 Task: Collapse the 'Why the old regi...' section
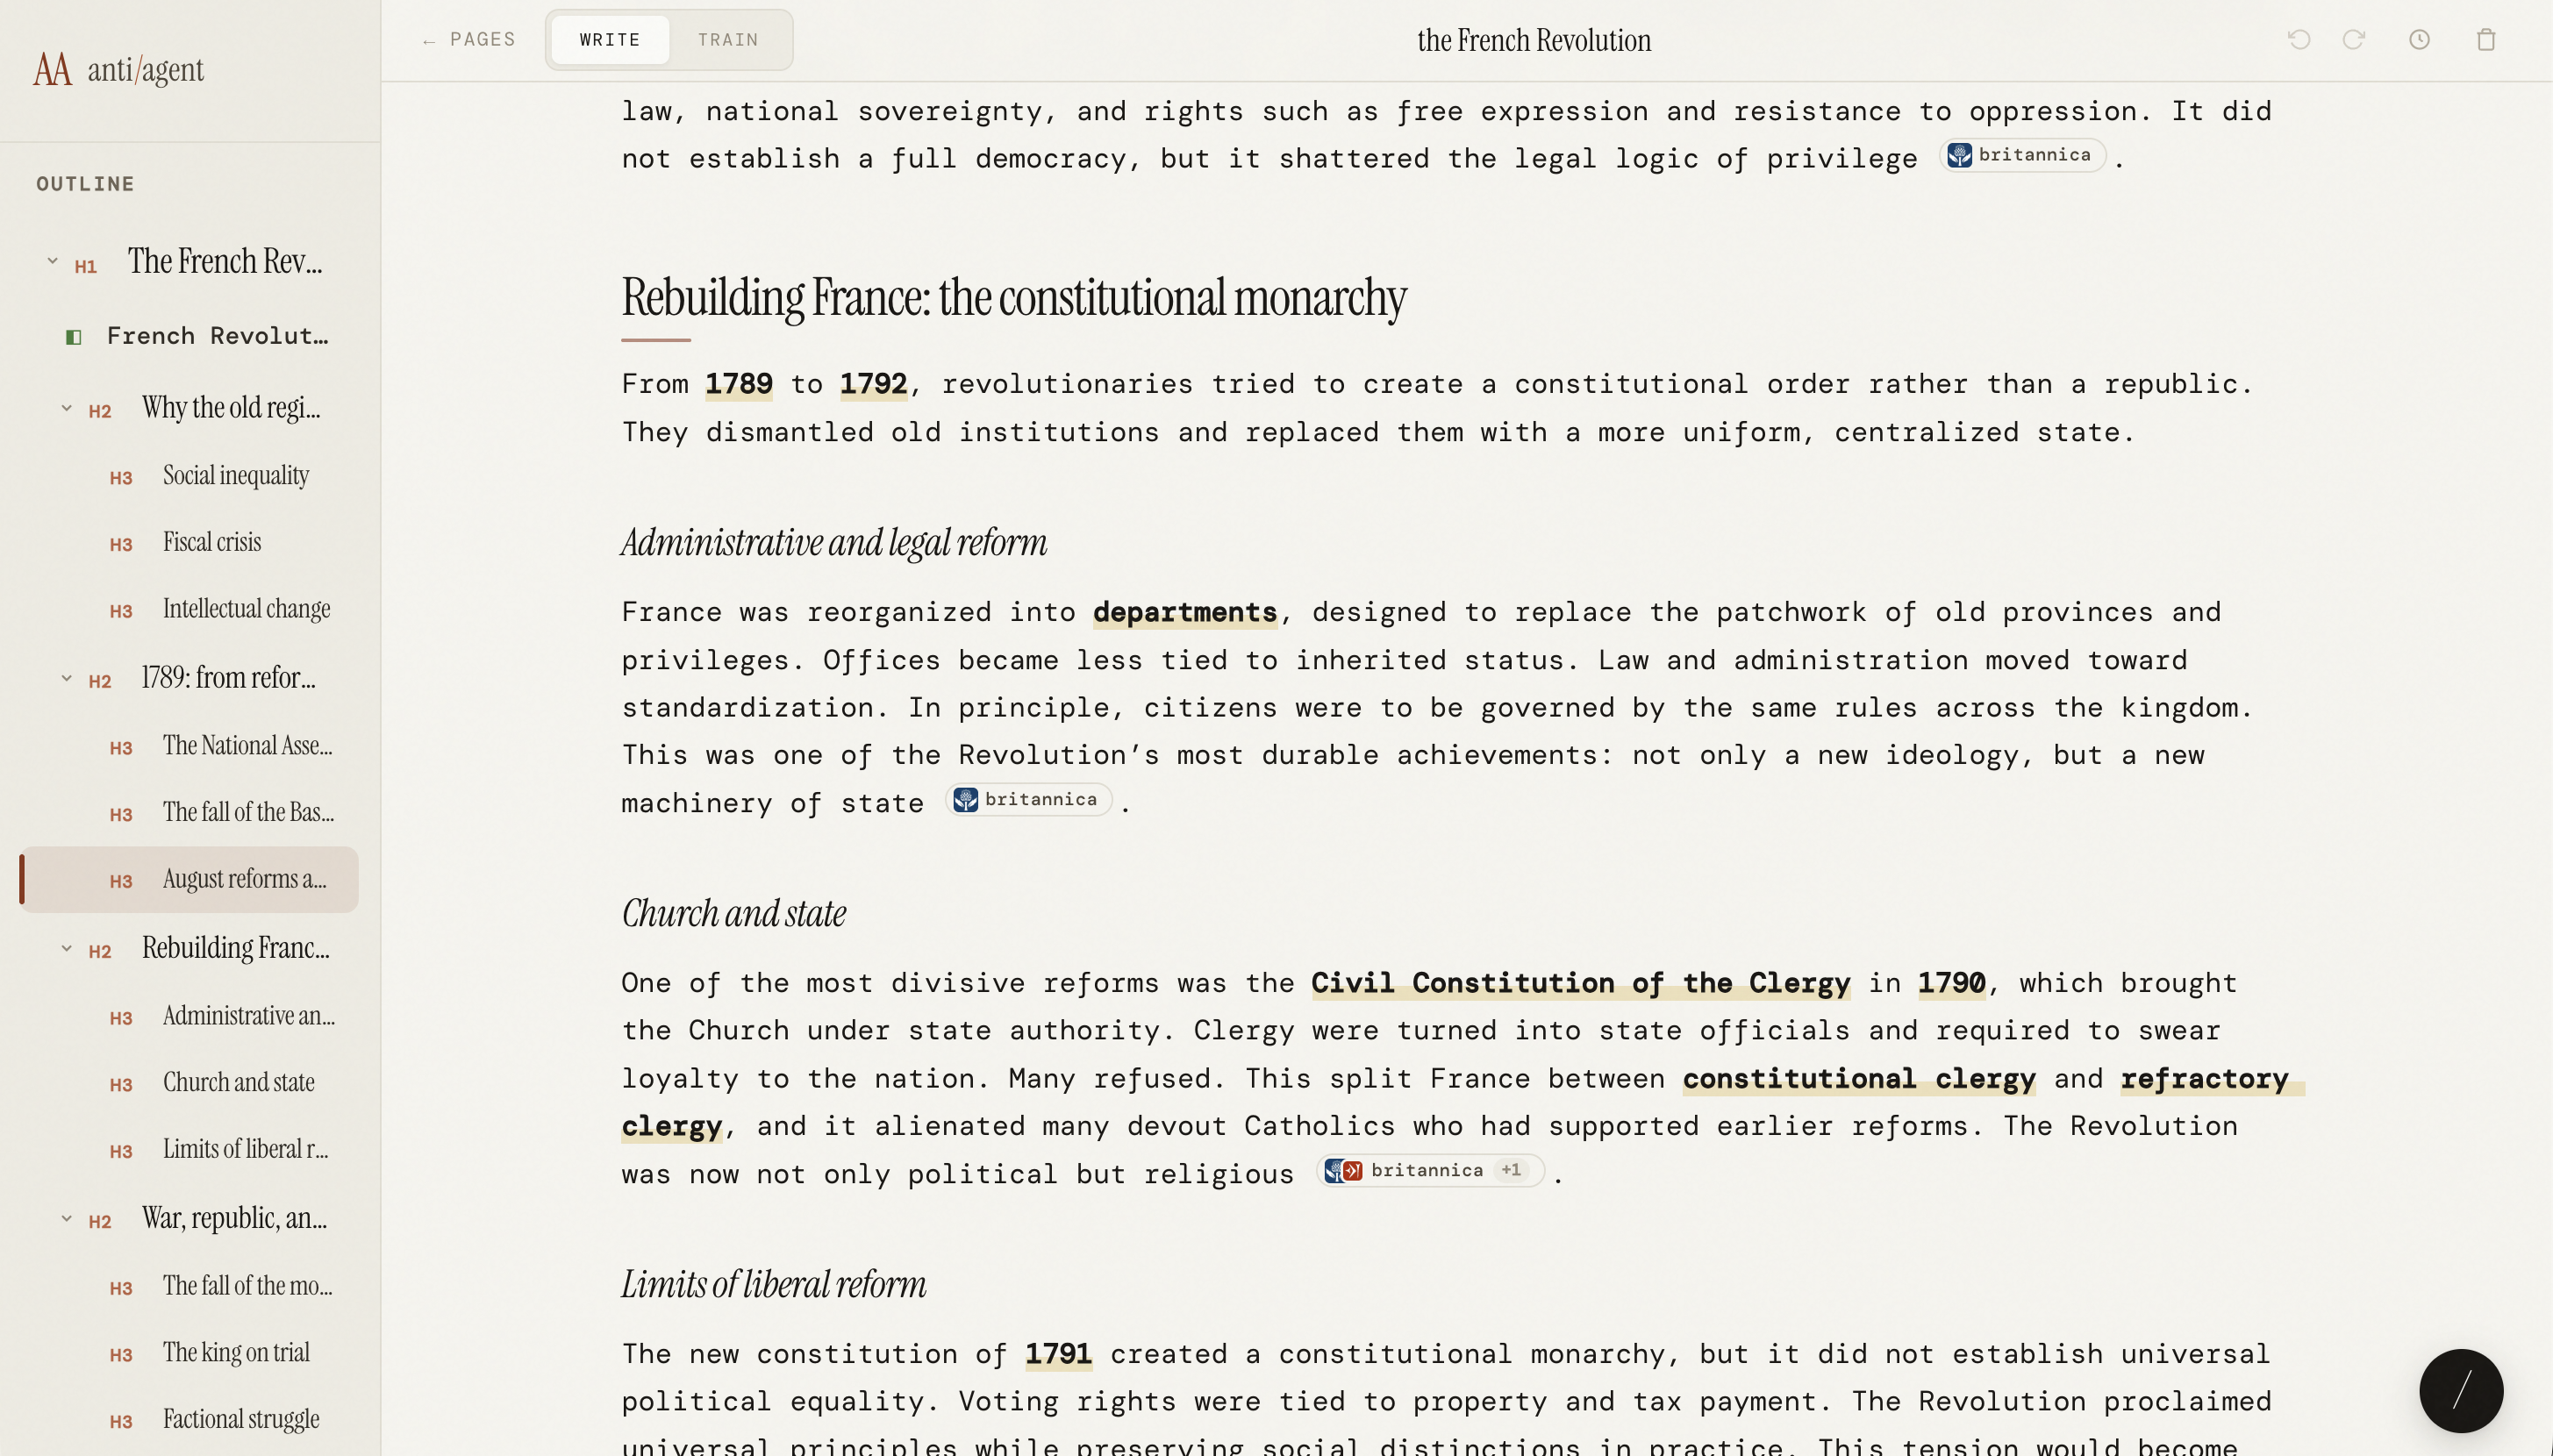66,408
